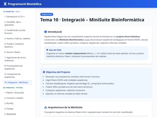157x117 pixels.
Task: Click the 2N TRIMESTRE – PYTHON section heading
Action: coord(13,88)
